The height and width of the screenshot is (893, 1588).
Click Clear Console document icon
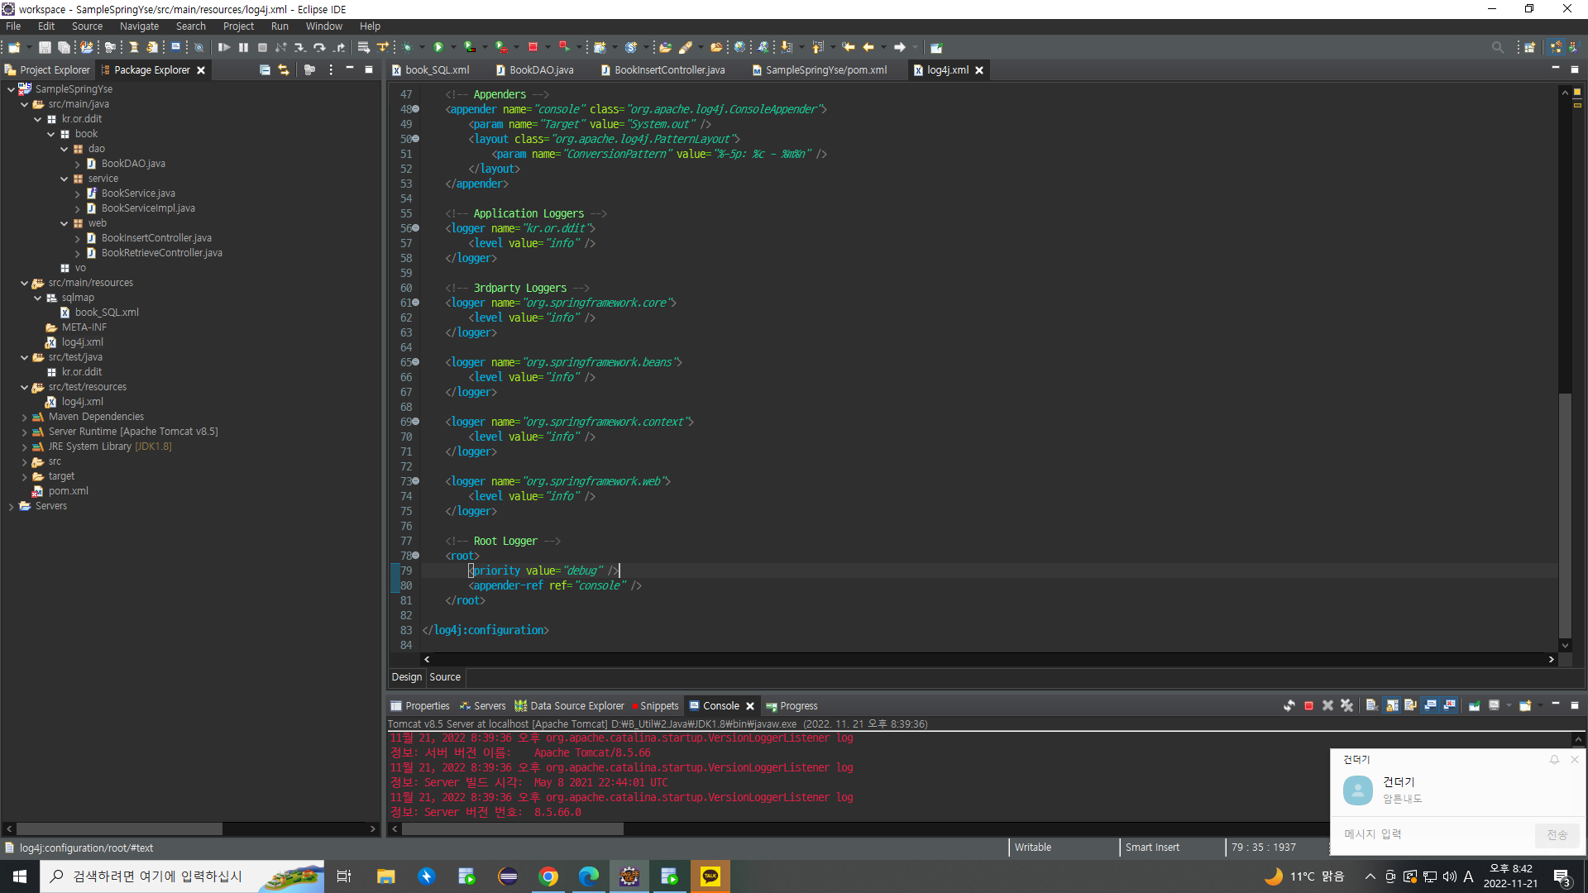(1371, 705)
